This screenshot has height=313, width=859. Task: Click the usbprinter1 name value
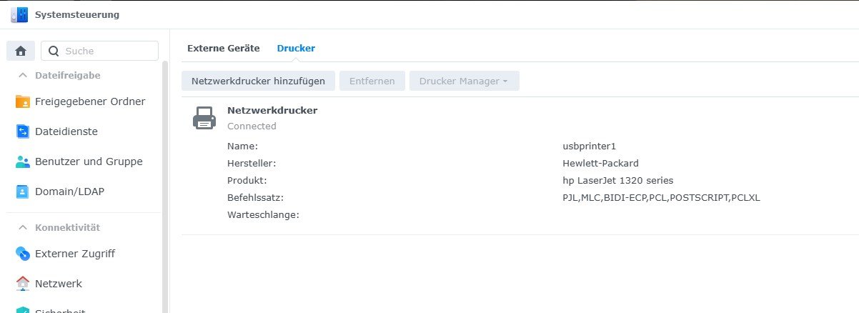pos(590,146)
